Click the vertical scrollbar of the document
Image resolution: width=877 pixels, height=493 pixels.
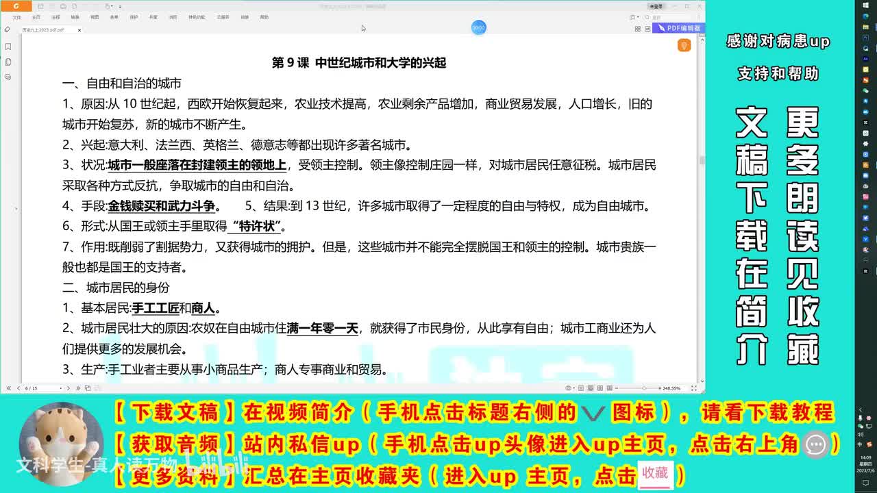pyautogui.click(x=702, y=159)
